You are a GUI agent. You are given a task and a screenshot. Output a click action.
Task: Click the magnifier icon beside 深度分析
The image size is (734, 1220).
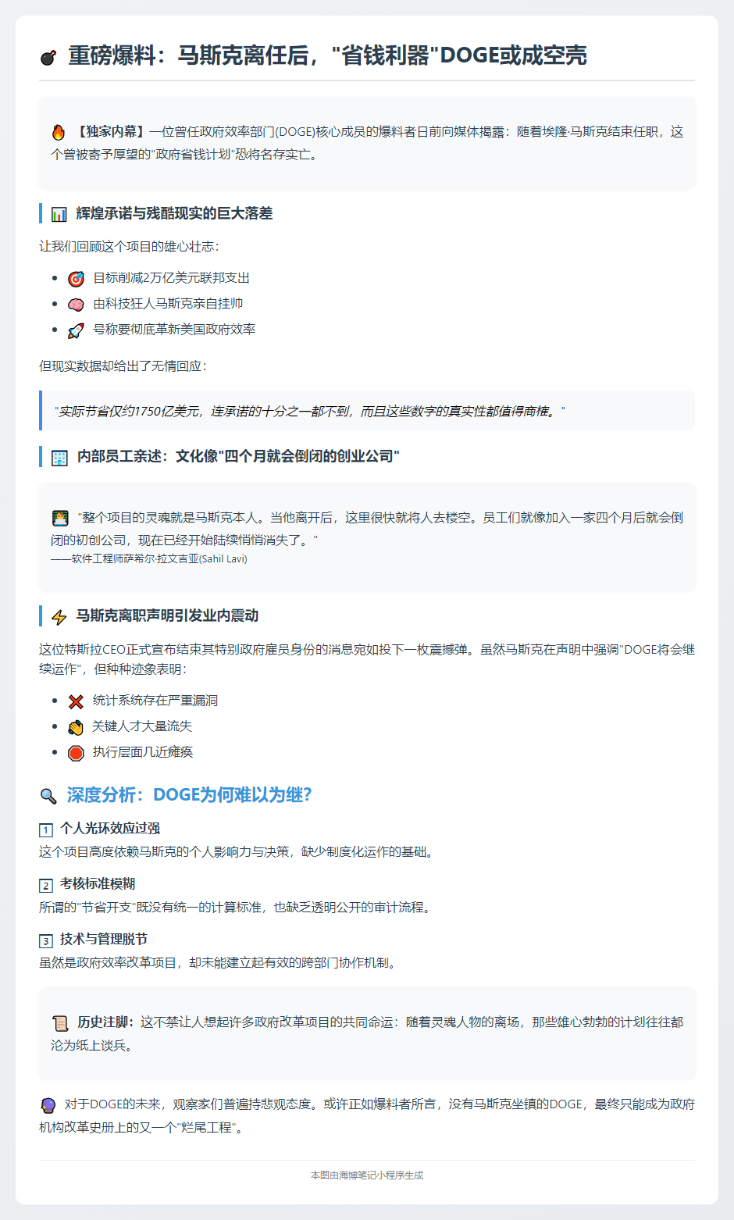(x=48, y=796)
